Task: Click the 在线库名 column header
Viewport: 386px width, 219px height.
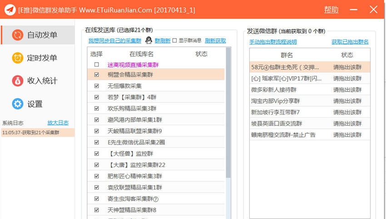Action: click(x=141, y=54)
